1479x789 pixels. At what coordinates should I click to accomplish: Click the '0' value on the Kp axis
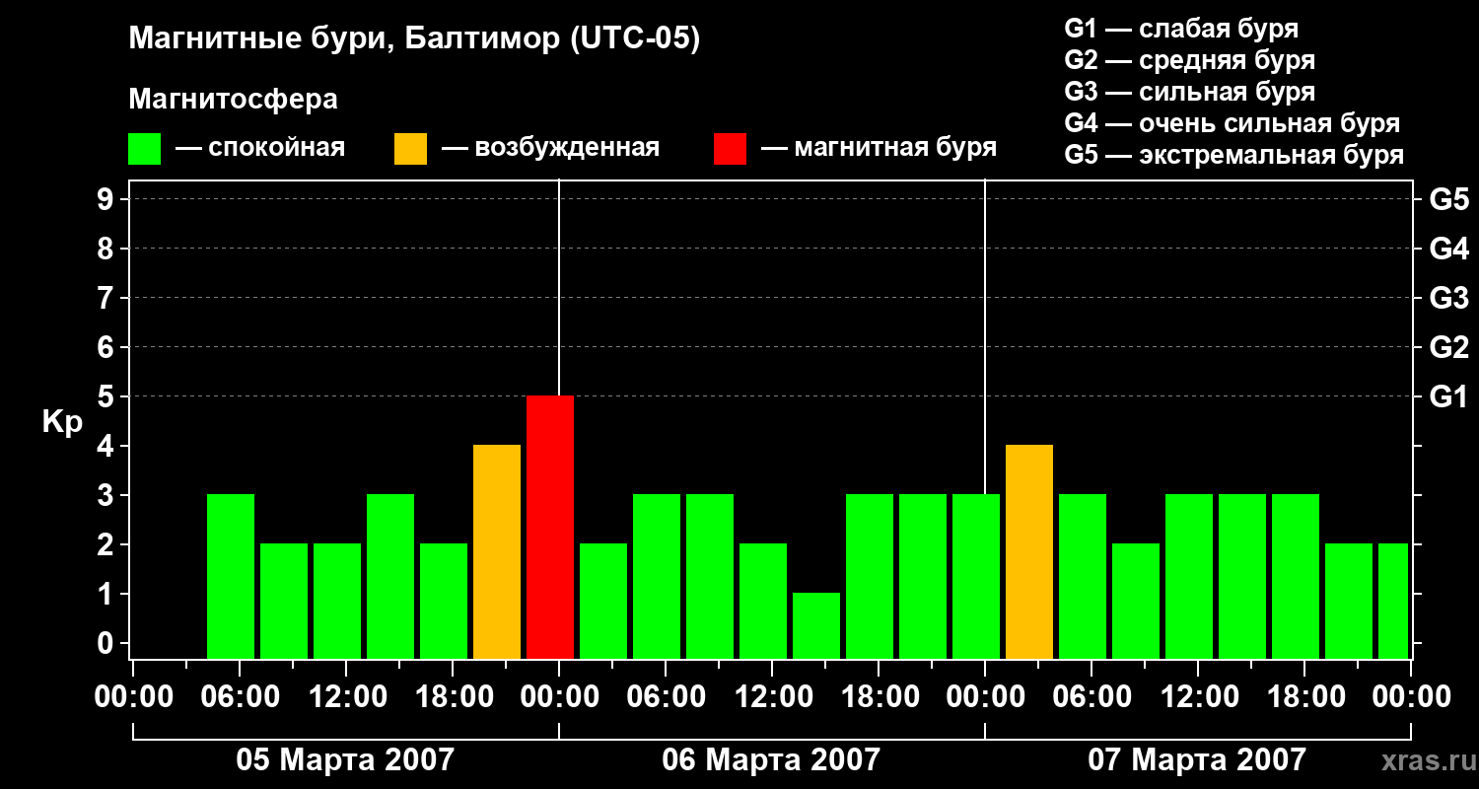107,643
